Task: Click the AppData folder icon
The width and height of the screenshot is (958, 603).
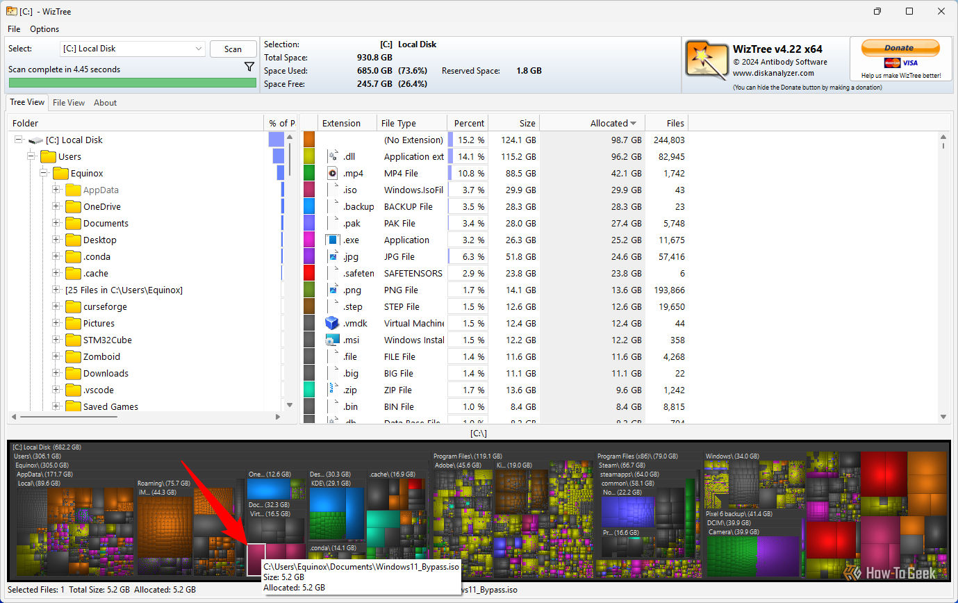Action: (73, 190)
